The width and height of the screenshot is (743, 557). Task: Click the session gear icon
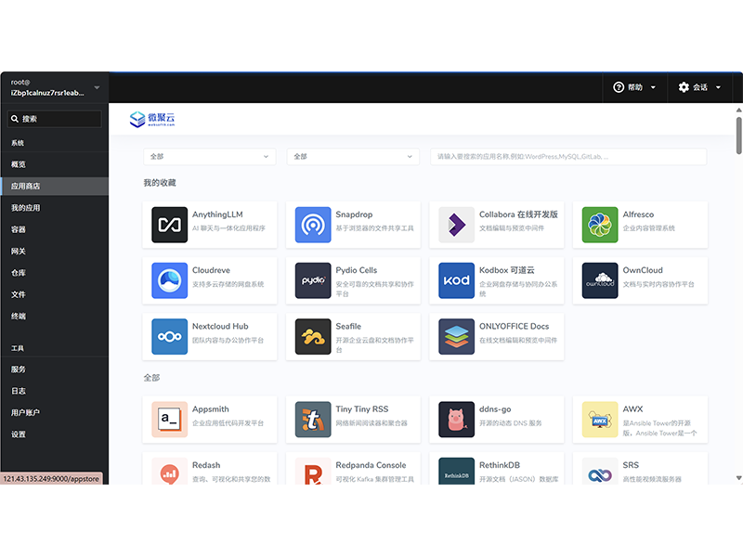[x=684, y=87]
